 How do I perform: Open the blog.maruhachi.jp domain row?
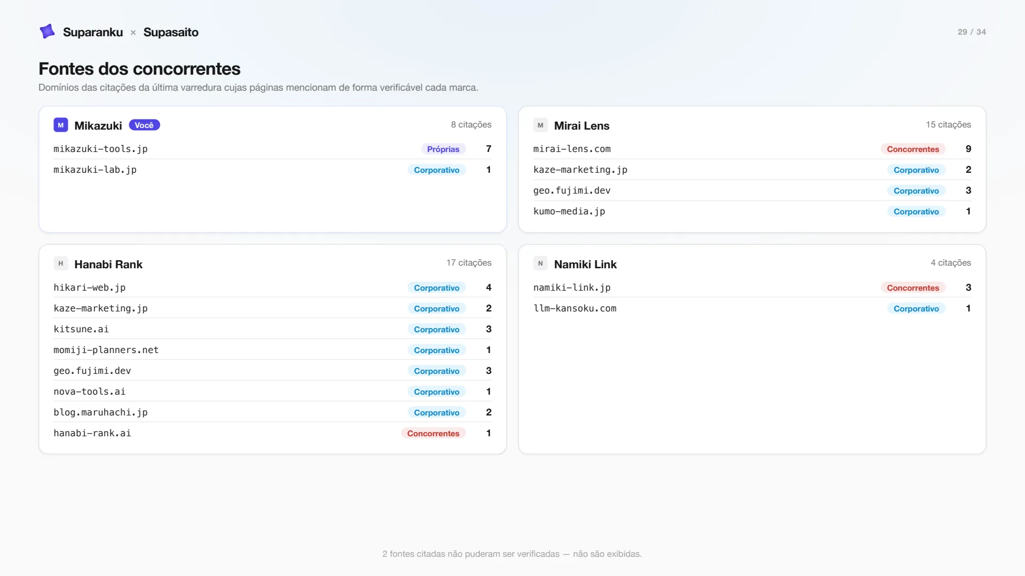(272, 412)
